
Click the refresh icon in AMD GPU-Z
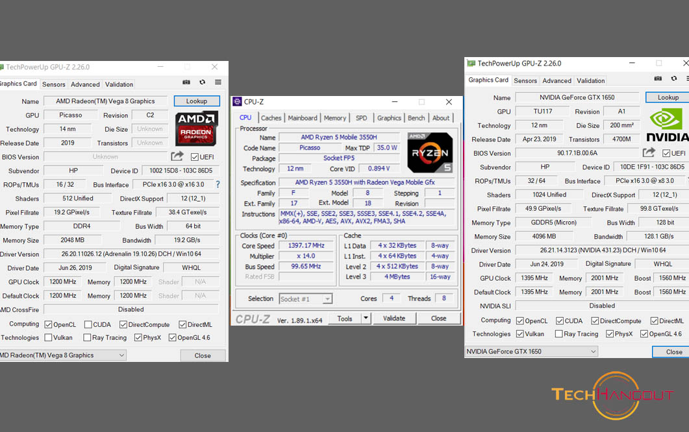[x=202, y=82]
